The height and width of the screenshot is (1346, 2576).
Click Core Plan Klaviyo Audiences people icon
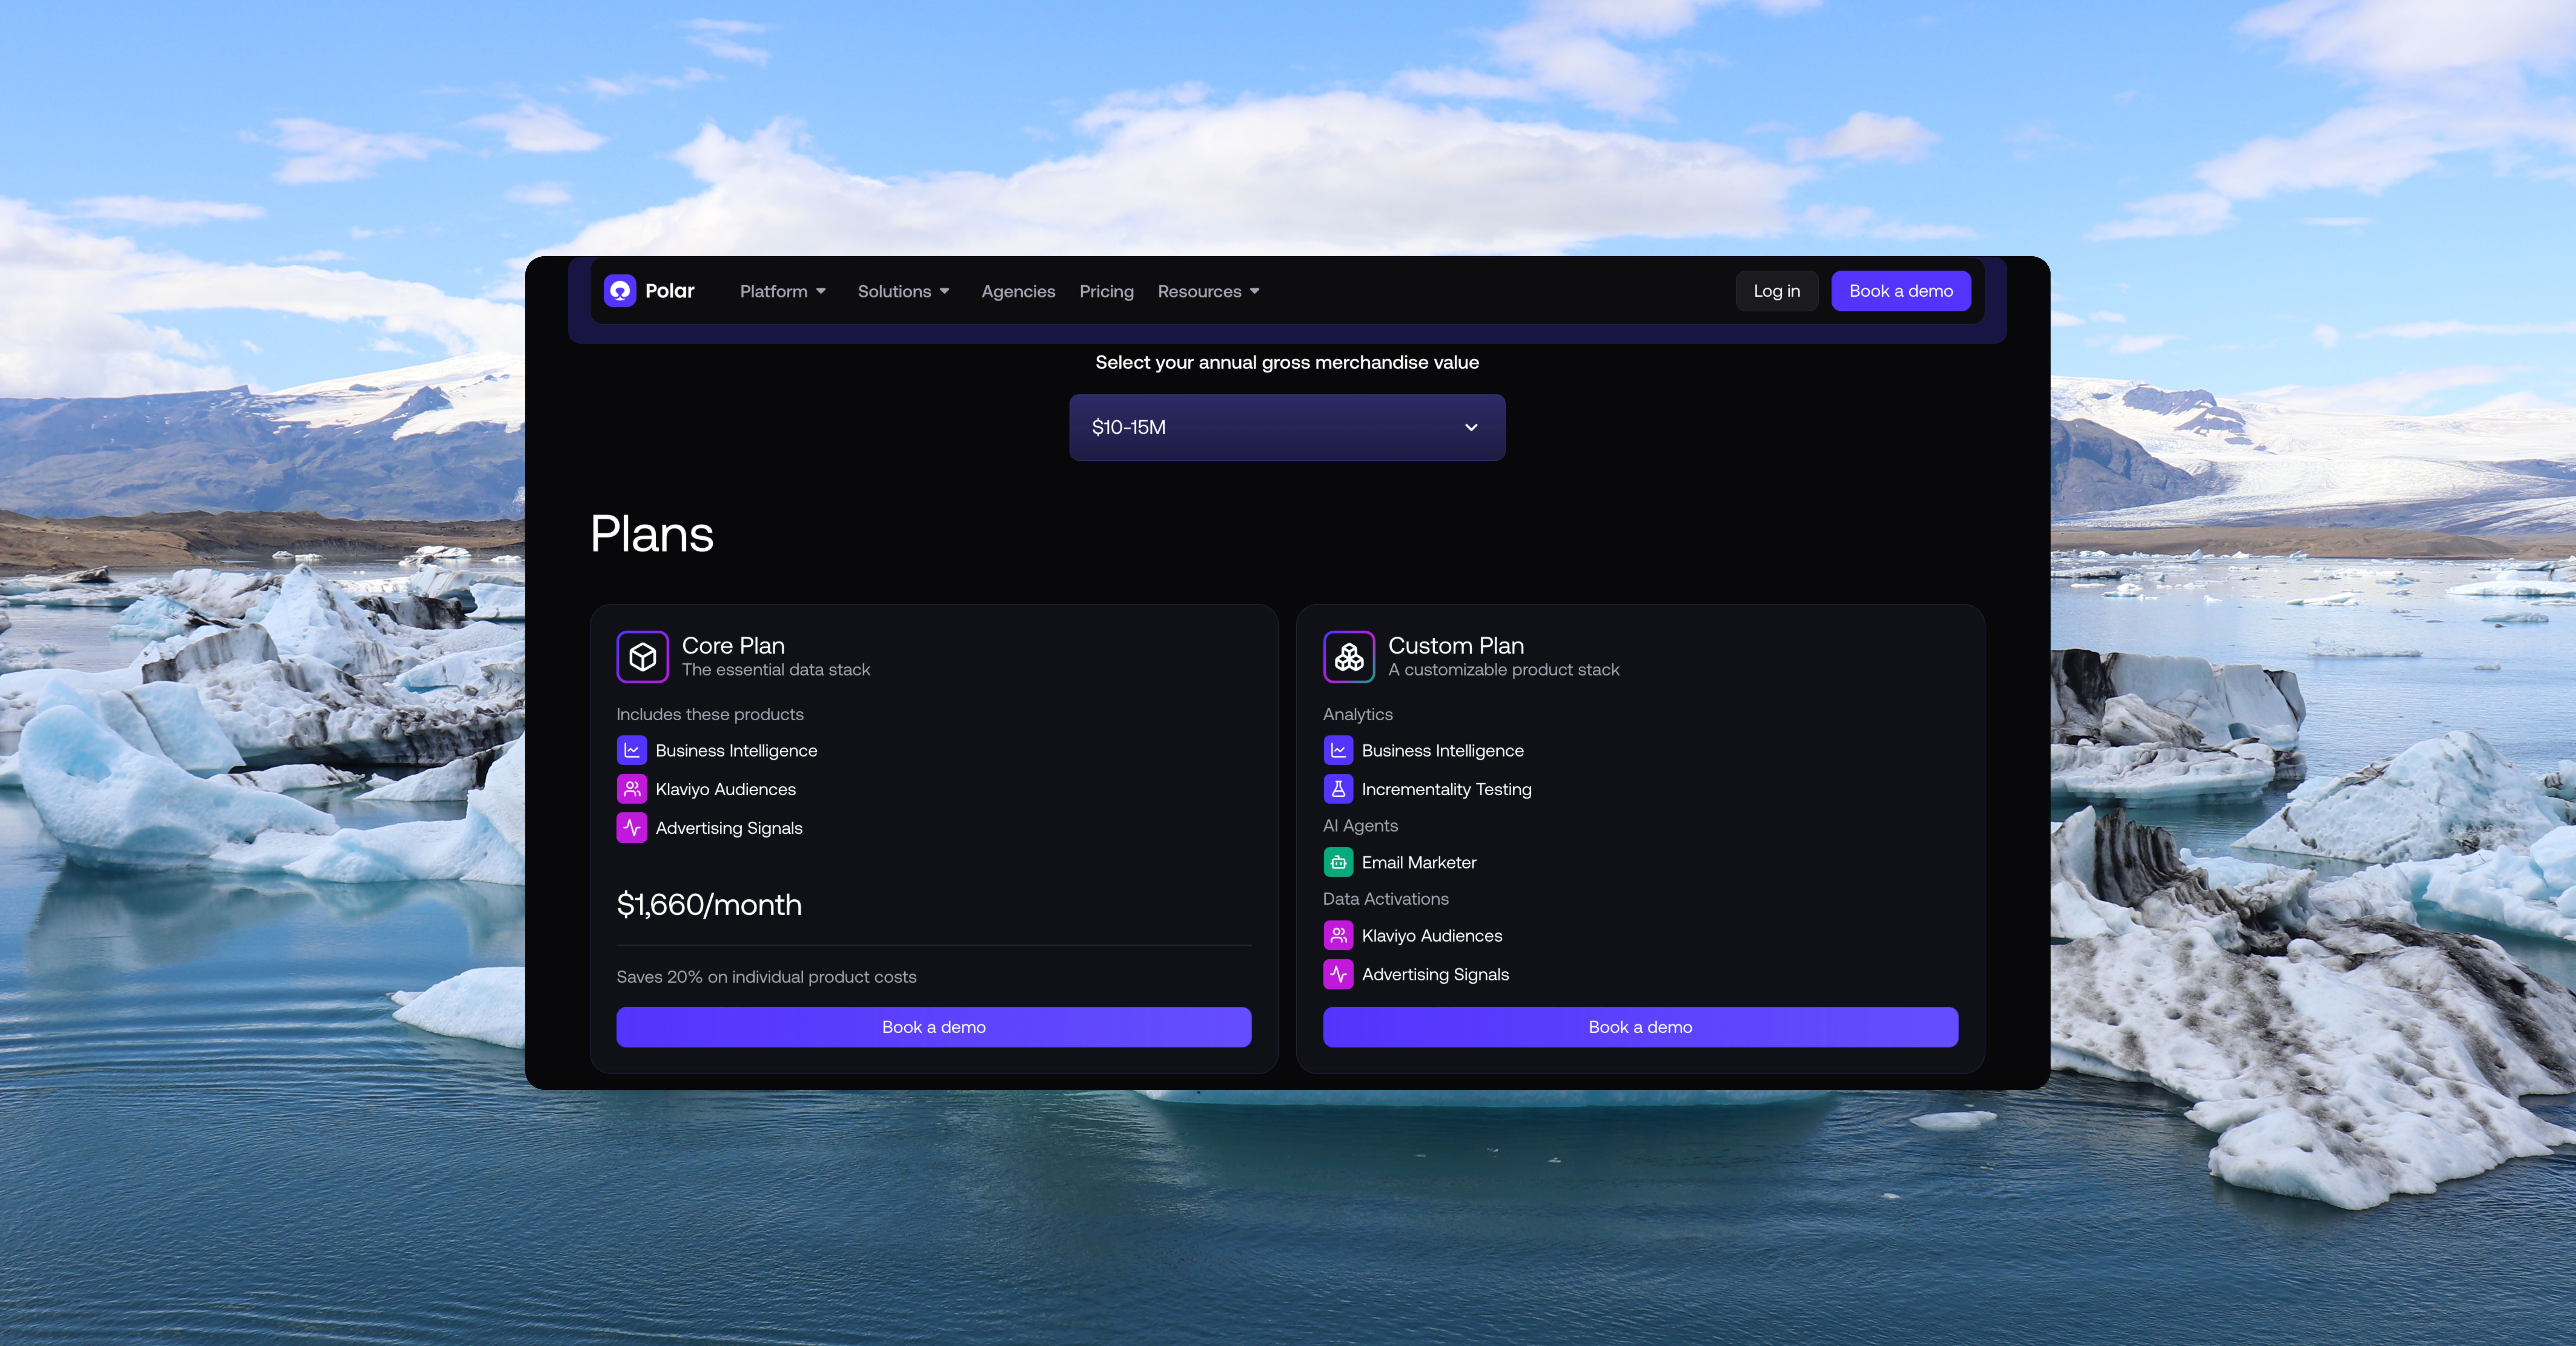632,790
